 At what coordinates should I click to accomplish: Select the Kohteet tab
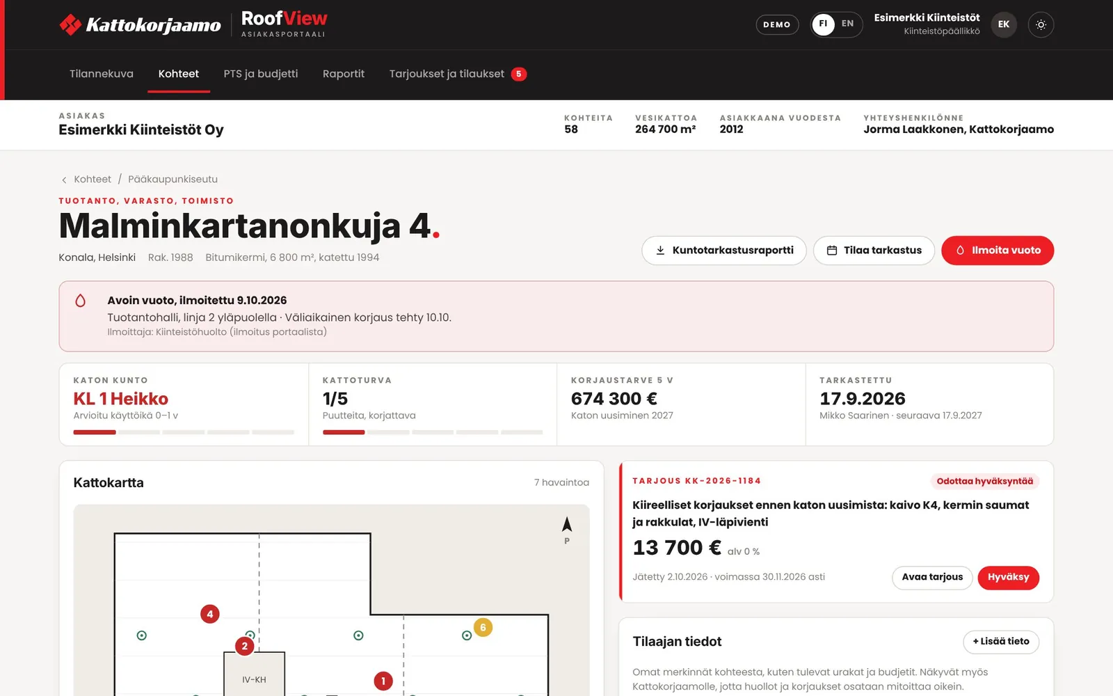(179, 74)
